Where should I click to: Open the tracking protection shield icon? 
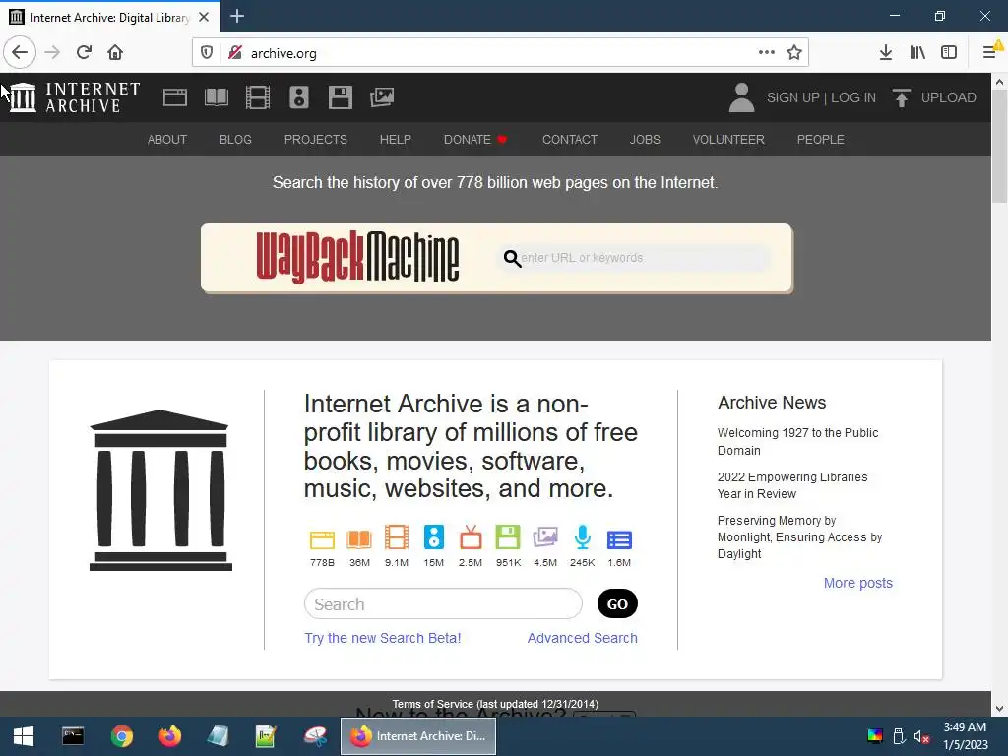207,52
